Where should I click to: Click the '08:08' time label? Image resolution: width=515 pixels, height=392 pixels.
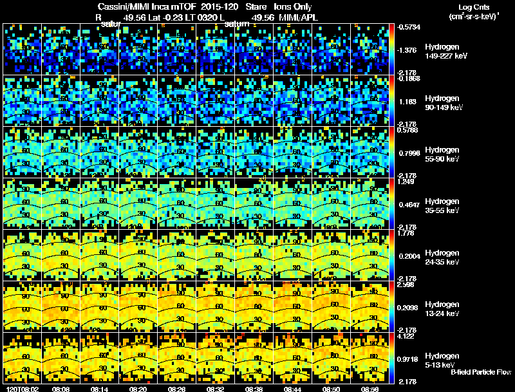pyautogui.click(x=61, y=389)
